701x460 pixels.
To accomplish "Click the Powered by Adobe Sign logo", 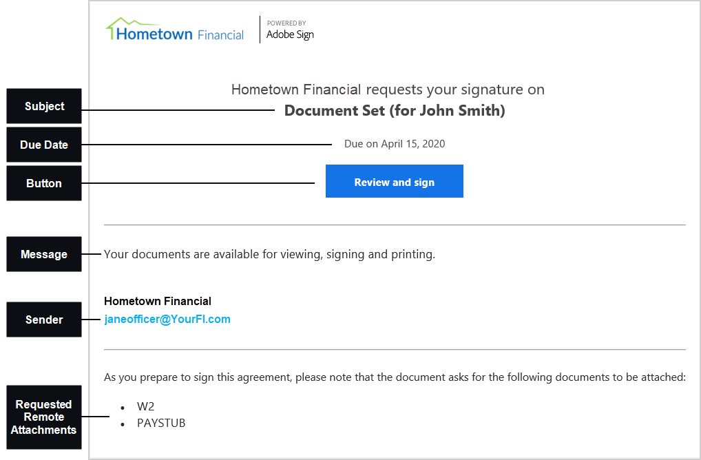I will [290, 30].
